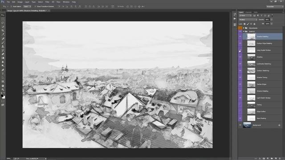The image size is (285, 160).
Task: Select the Hand tool
Action: coord(3,86)
